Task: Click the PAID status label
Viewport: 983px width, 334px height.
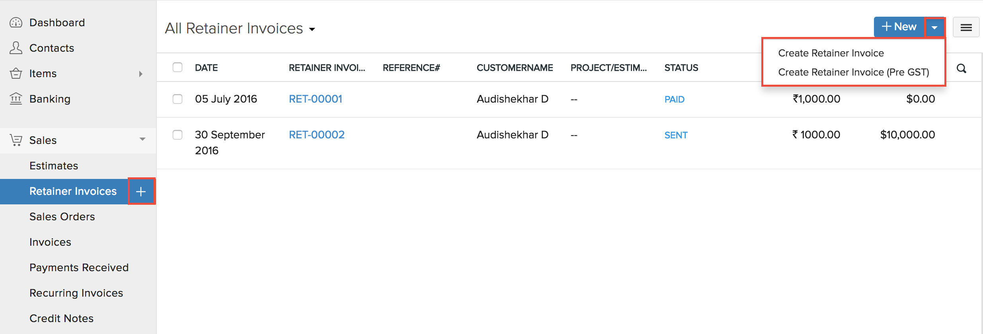Action: click(x=675, y=99)
